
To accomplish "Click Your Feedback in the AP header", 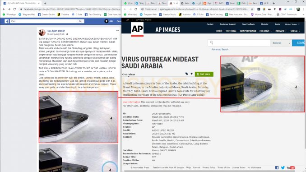I will pos(248,24).
